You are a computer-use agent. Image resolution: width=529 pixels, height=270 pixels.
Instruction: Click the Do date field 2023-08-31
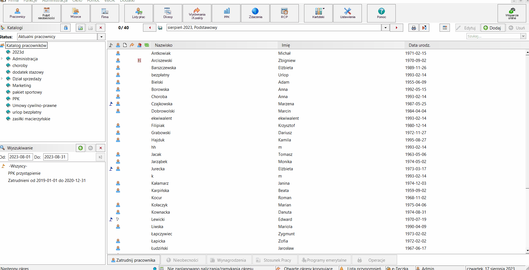point(56,157)
